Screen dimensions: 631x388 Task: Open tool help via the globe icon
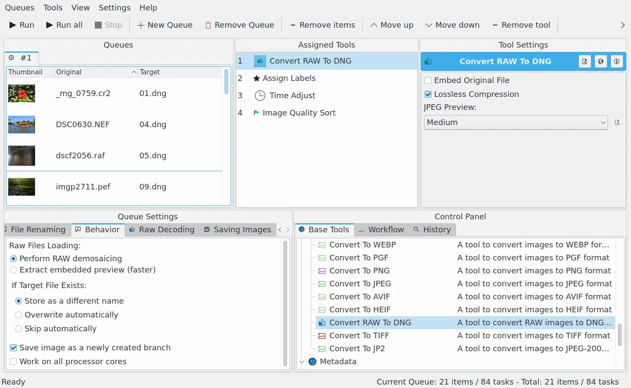pyautogui.click(x=601, y=61)
